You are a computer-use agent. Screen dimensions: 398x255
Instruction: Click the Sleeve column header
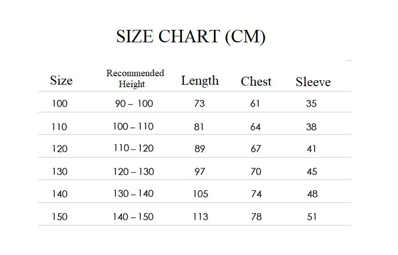click(x=313, y=82)
